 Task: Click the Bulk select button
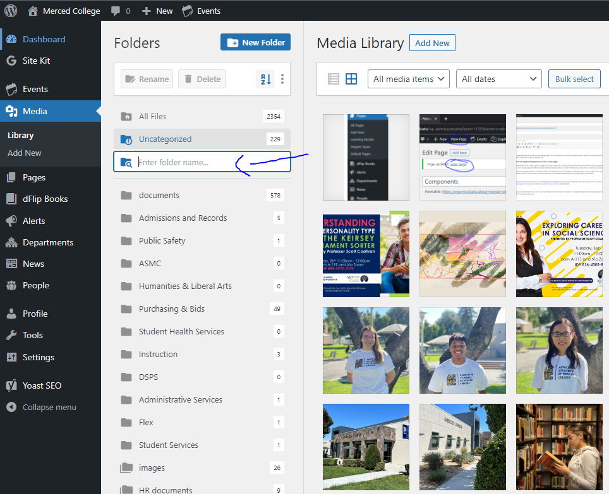574,79
